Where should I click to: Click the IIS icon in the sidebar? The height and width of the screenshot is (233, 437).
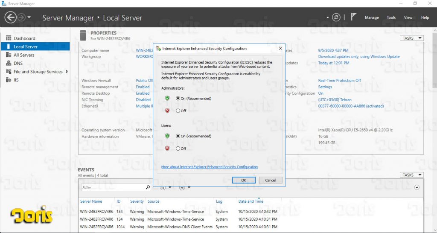tap(9, 80)
